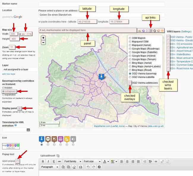Open the text color picker arrow
The height and width of the screenshot is (176, 193).
107,161
